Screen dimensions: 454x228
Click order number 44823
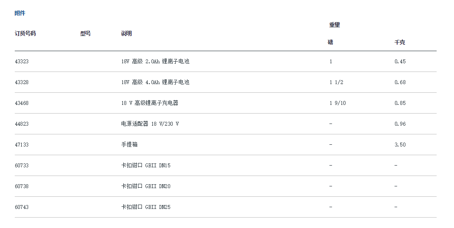tap(22, 124)
